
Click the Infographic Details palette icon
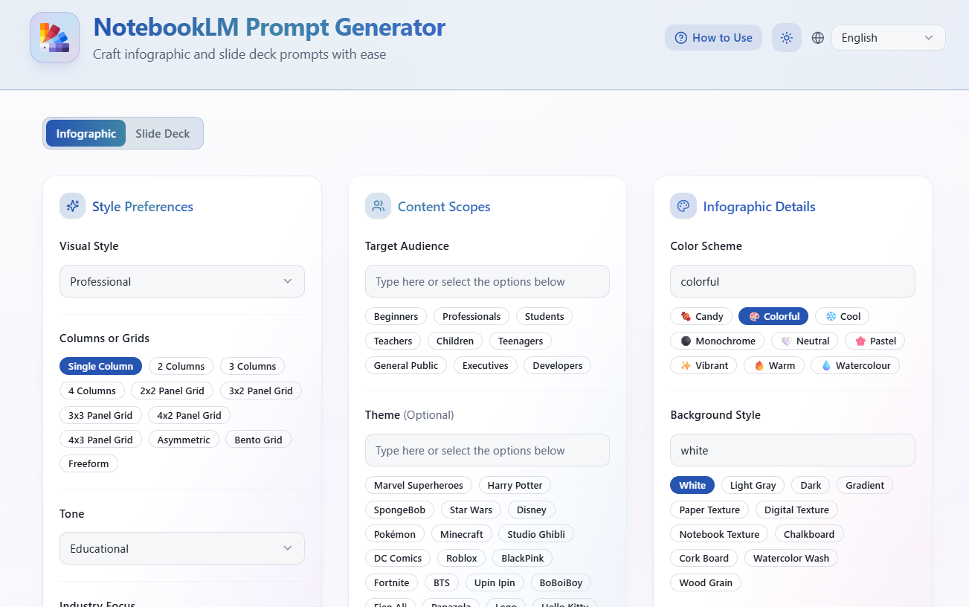pyautogui.click(x=683, y=206)
